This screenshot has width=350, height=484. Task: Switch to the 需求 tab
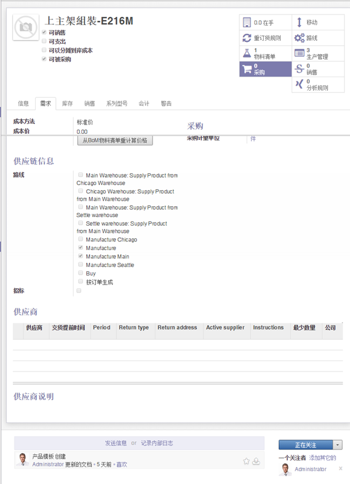click(46, 103)
